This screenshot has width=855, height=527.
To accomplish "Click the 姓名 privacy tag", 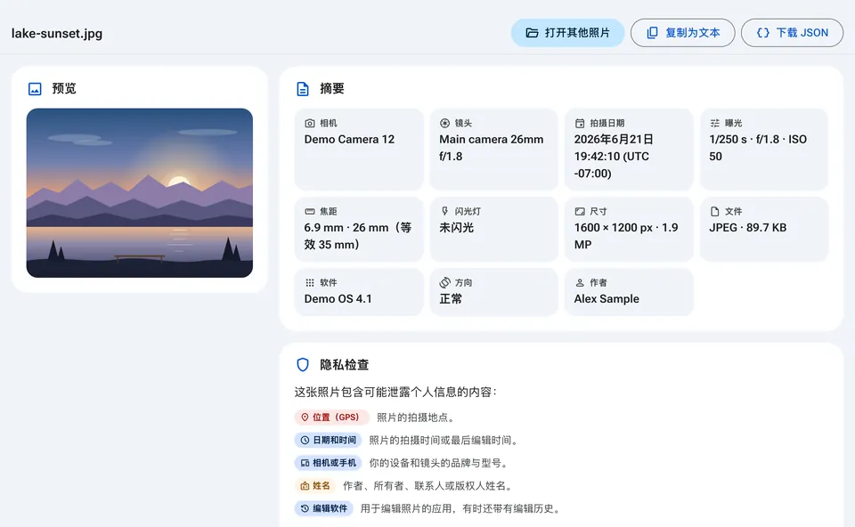I will pos(315,486).
